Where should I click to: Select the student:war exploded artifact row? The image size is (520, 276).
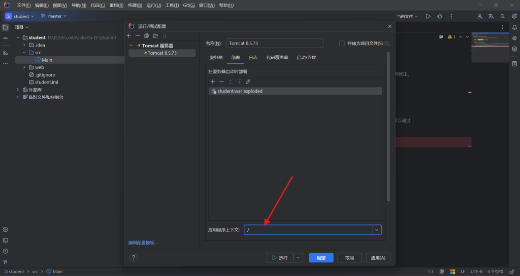(x=295, y=91)
